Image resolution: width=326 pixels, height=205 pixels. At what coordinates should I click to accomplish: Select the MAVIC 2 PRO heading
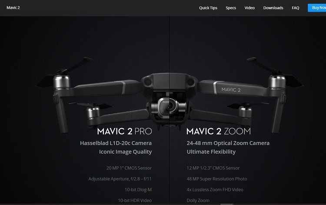coord(125,131)
